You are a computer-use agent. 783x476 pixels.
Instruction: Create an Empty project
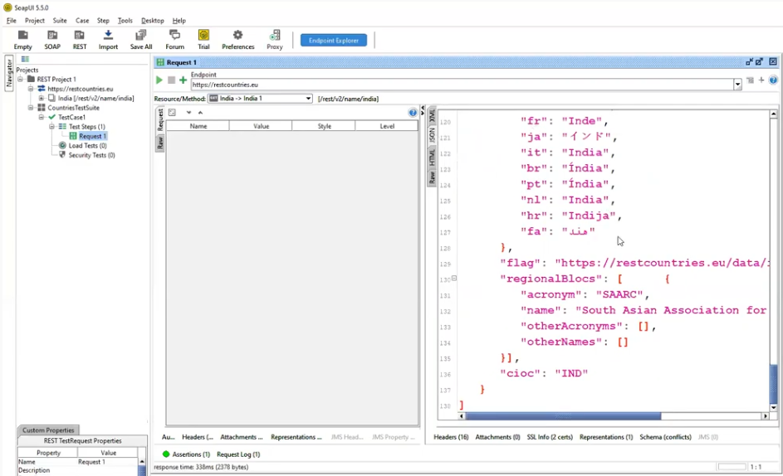click(22, 40)
